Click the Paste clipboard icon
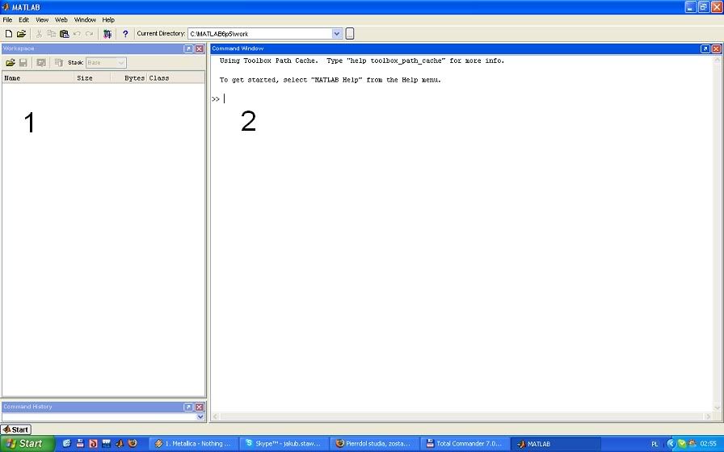 coord(64,34)
